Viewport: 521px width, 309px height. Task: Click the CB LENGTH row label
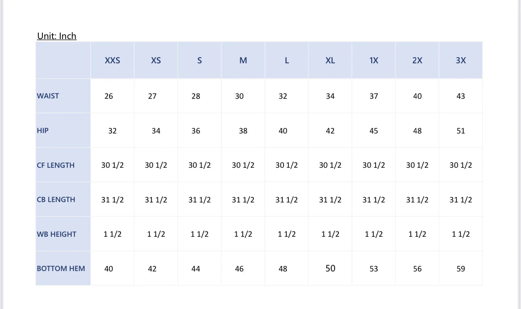click(56, 200)
